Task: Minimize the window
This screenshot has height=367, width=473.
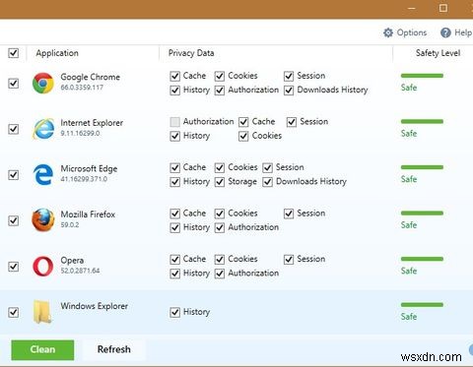Action: [x=412, y=9]
